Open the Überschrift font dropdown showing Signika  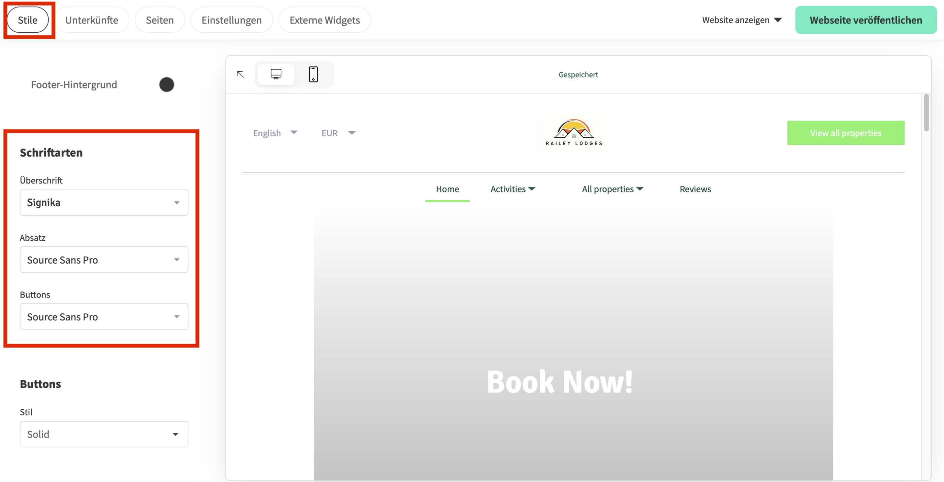(104, 203)
